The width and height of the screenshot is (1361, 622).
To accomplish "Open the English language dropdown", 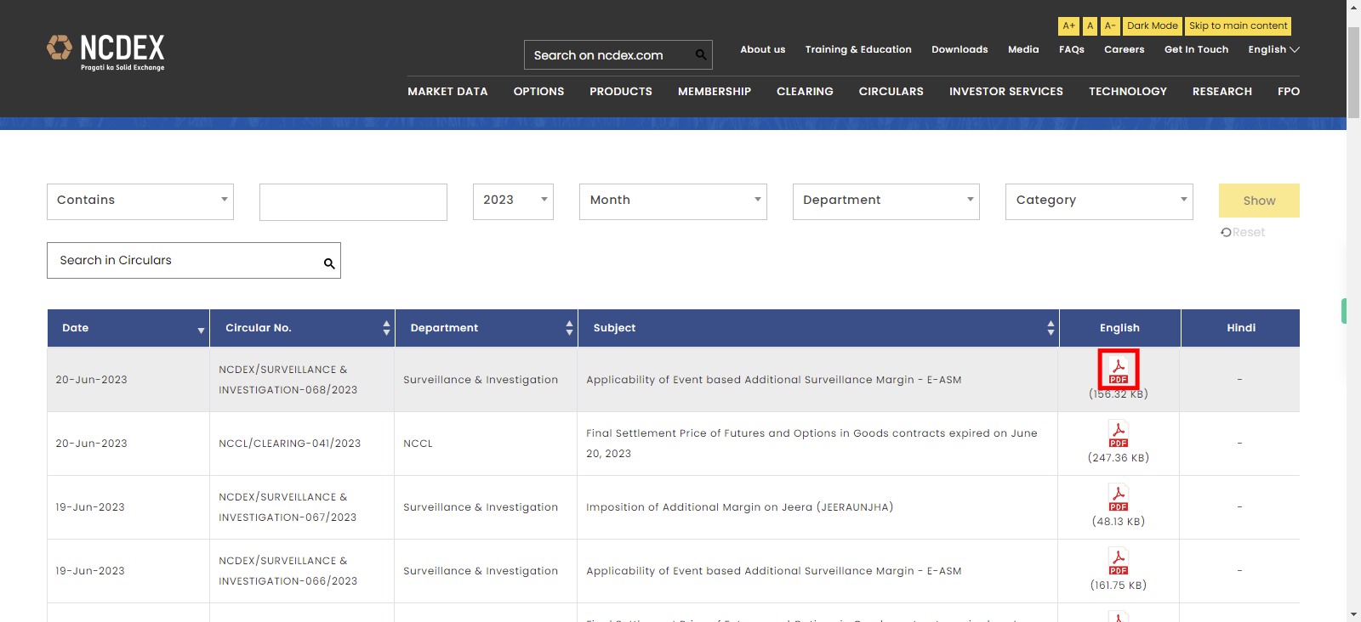I will click(1273, 49).
